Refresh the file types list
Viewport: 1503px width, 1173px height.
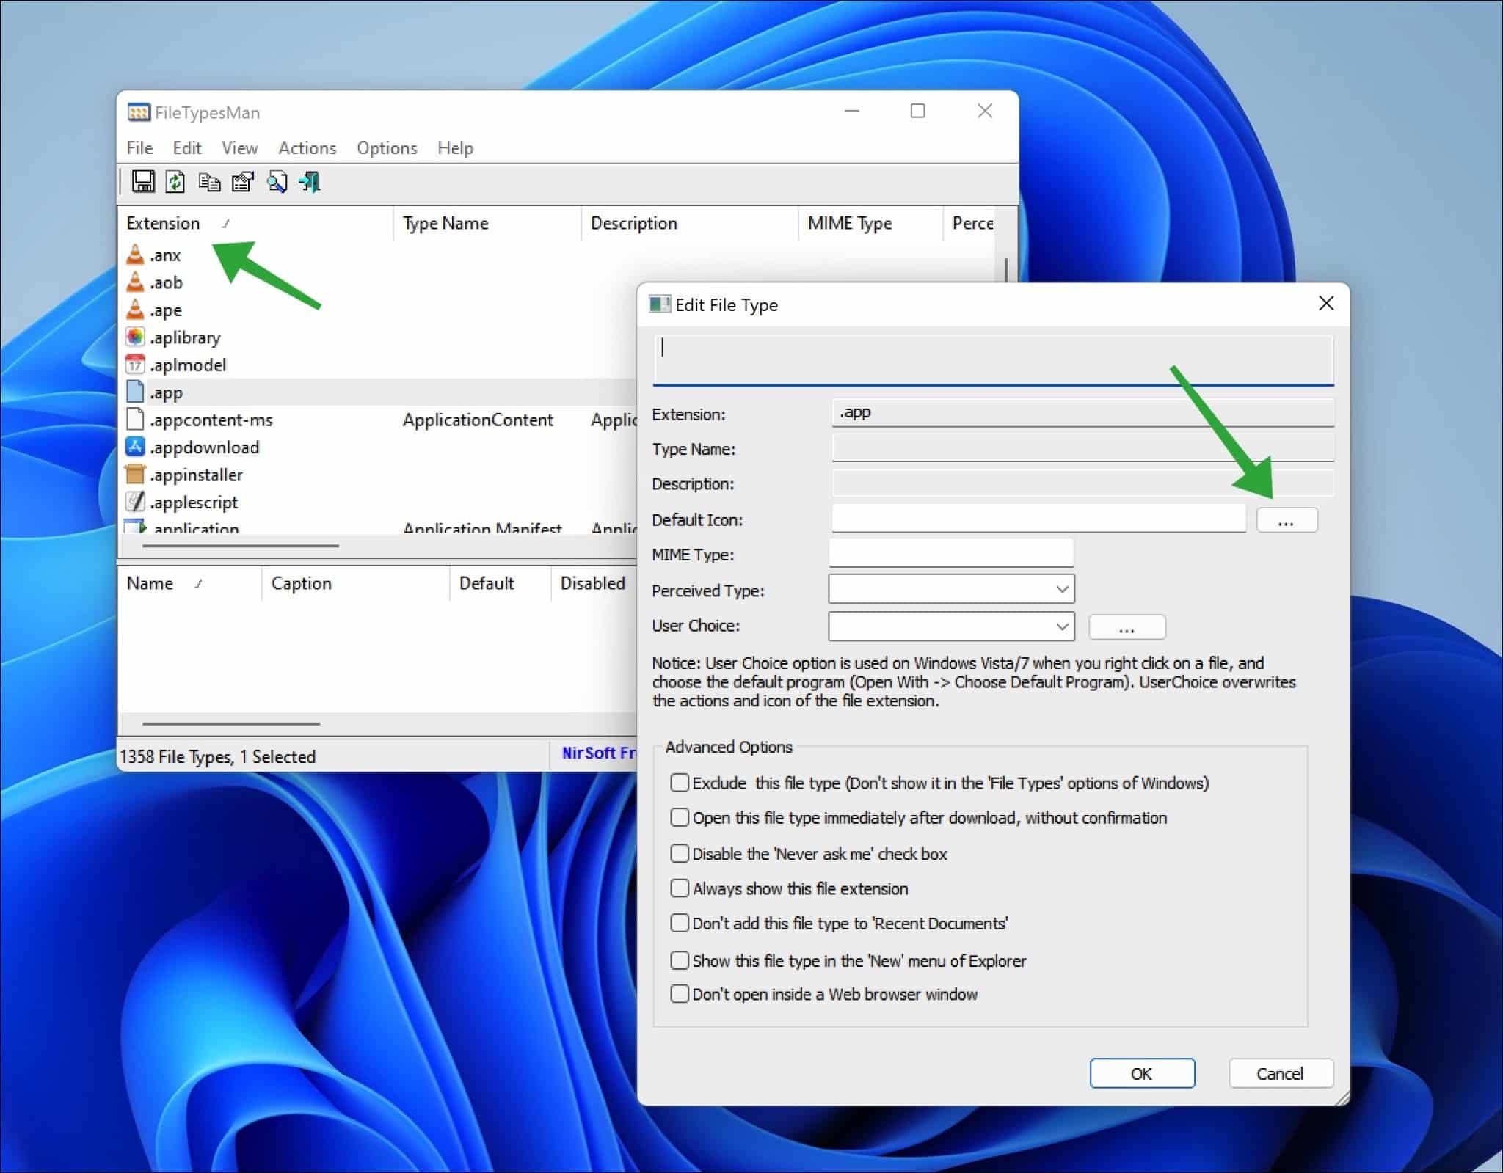pyautogui.click(x=175, y=182)
